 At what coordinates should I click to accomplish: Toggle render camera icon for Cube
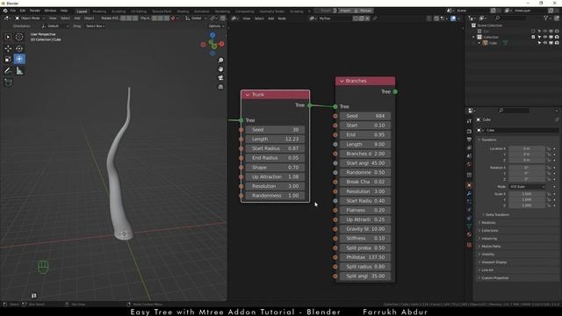(x=557, y=43)
